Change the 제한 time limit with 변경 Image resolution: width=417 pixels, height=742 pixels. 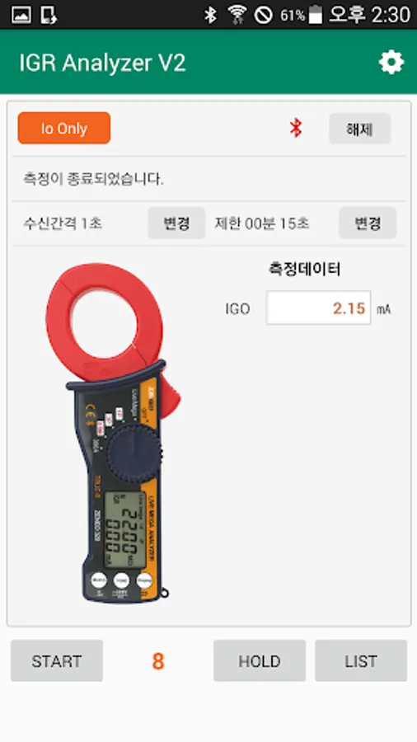tap(368, 223)
